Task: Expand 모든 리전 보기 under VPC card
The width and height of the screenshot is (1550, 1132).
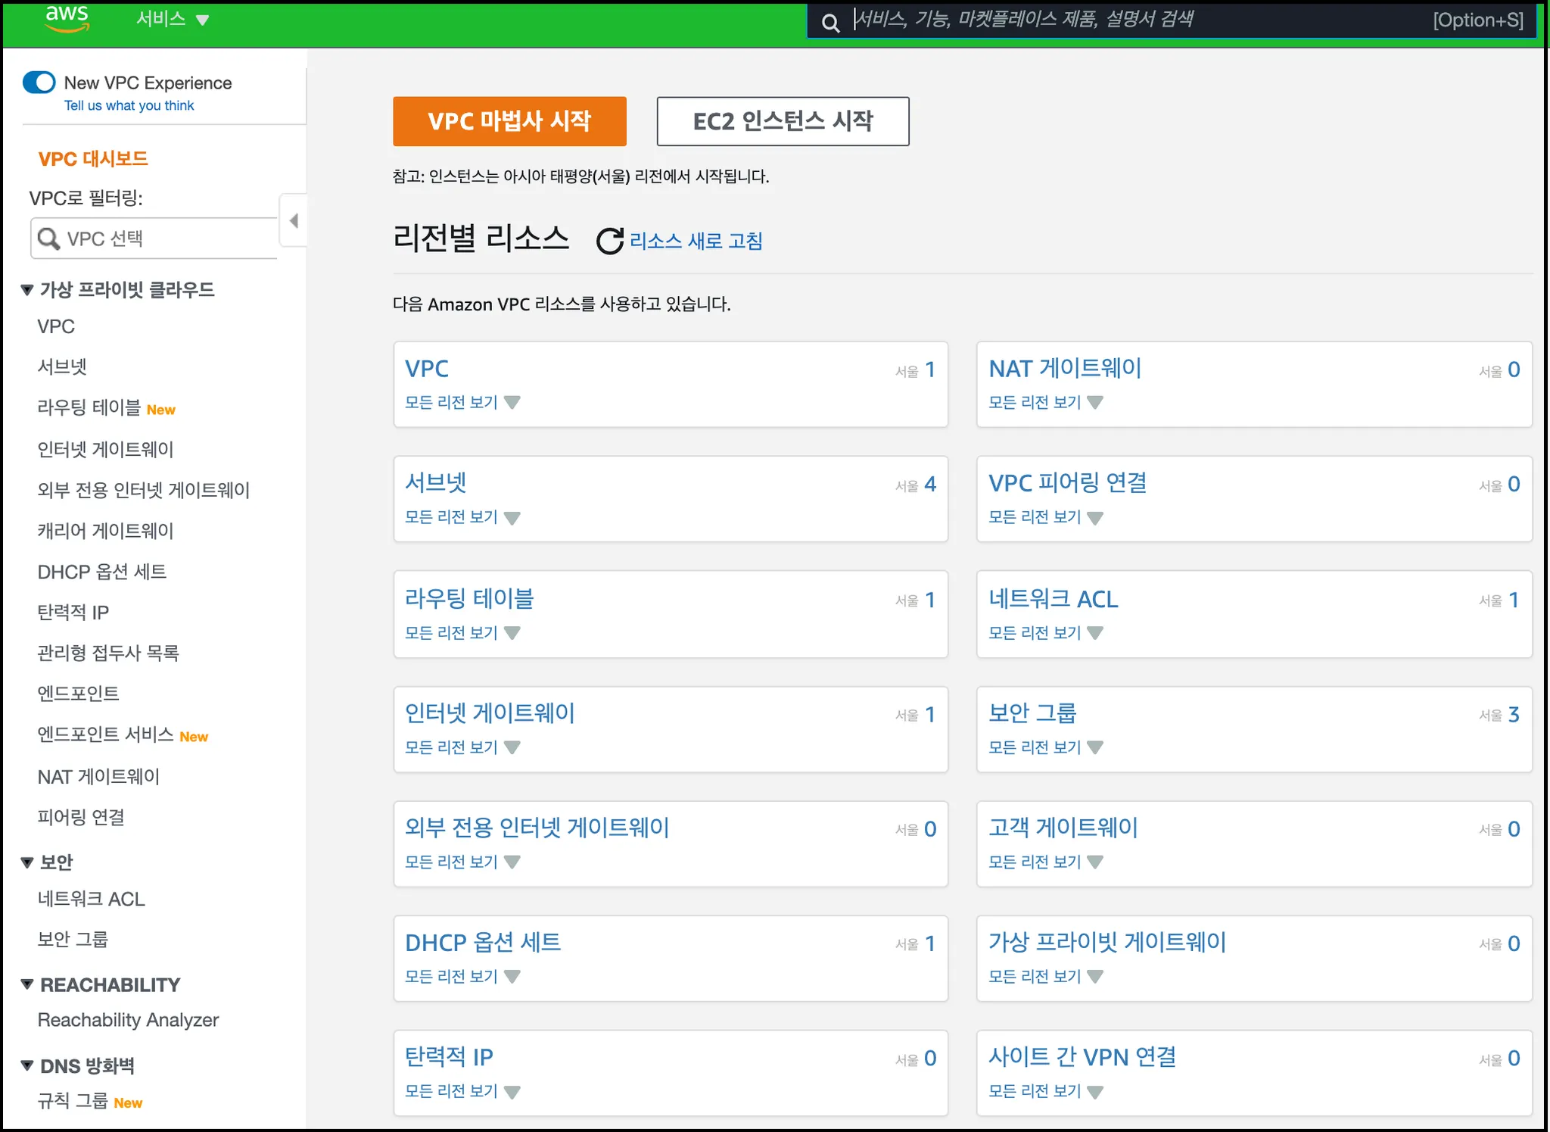Action: tap(462, 402)
